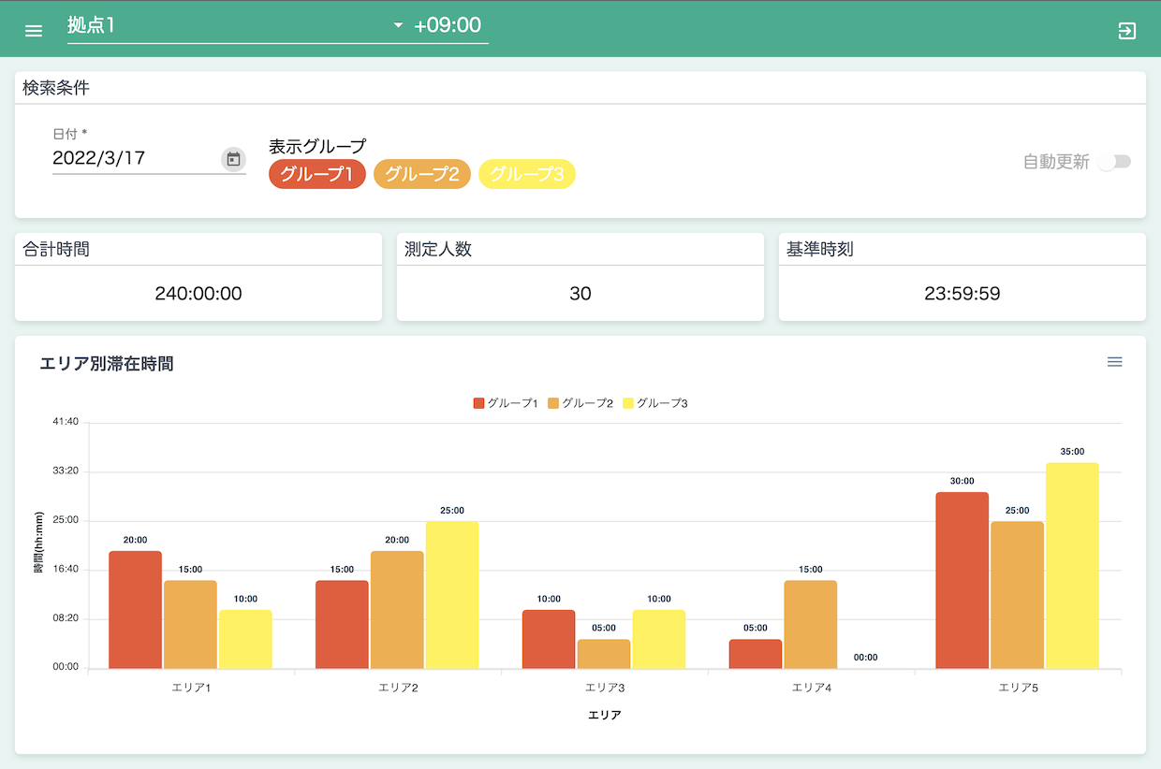The height and width of the screenshot is (769, 1161).
Task: Toggle グループ2 chip filter
Action: click(x=421, y=174)
